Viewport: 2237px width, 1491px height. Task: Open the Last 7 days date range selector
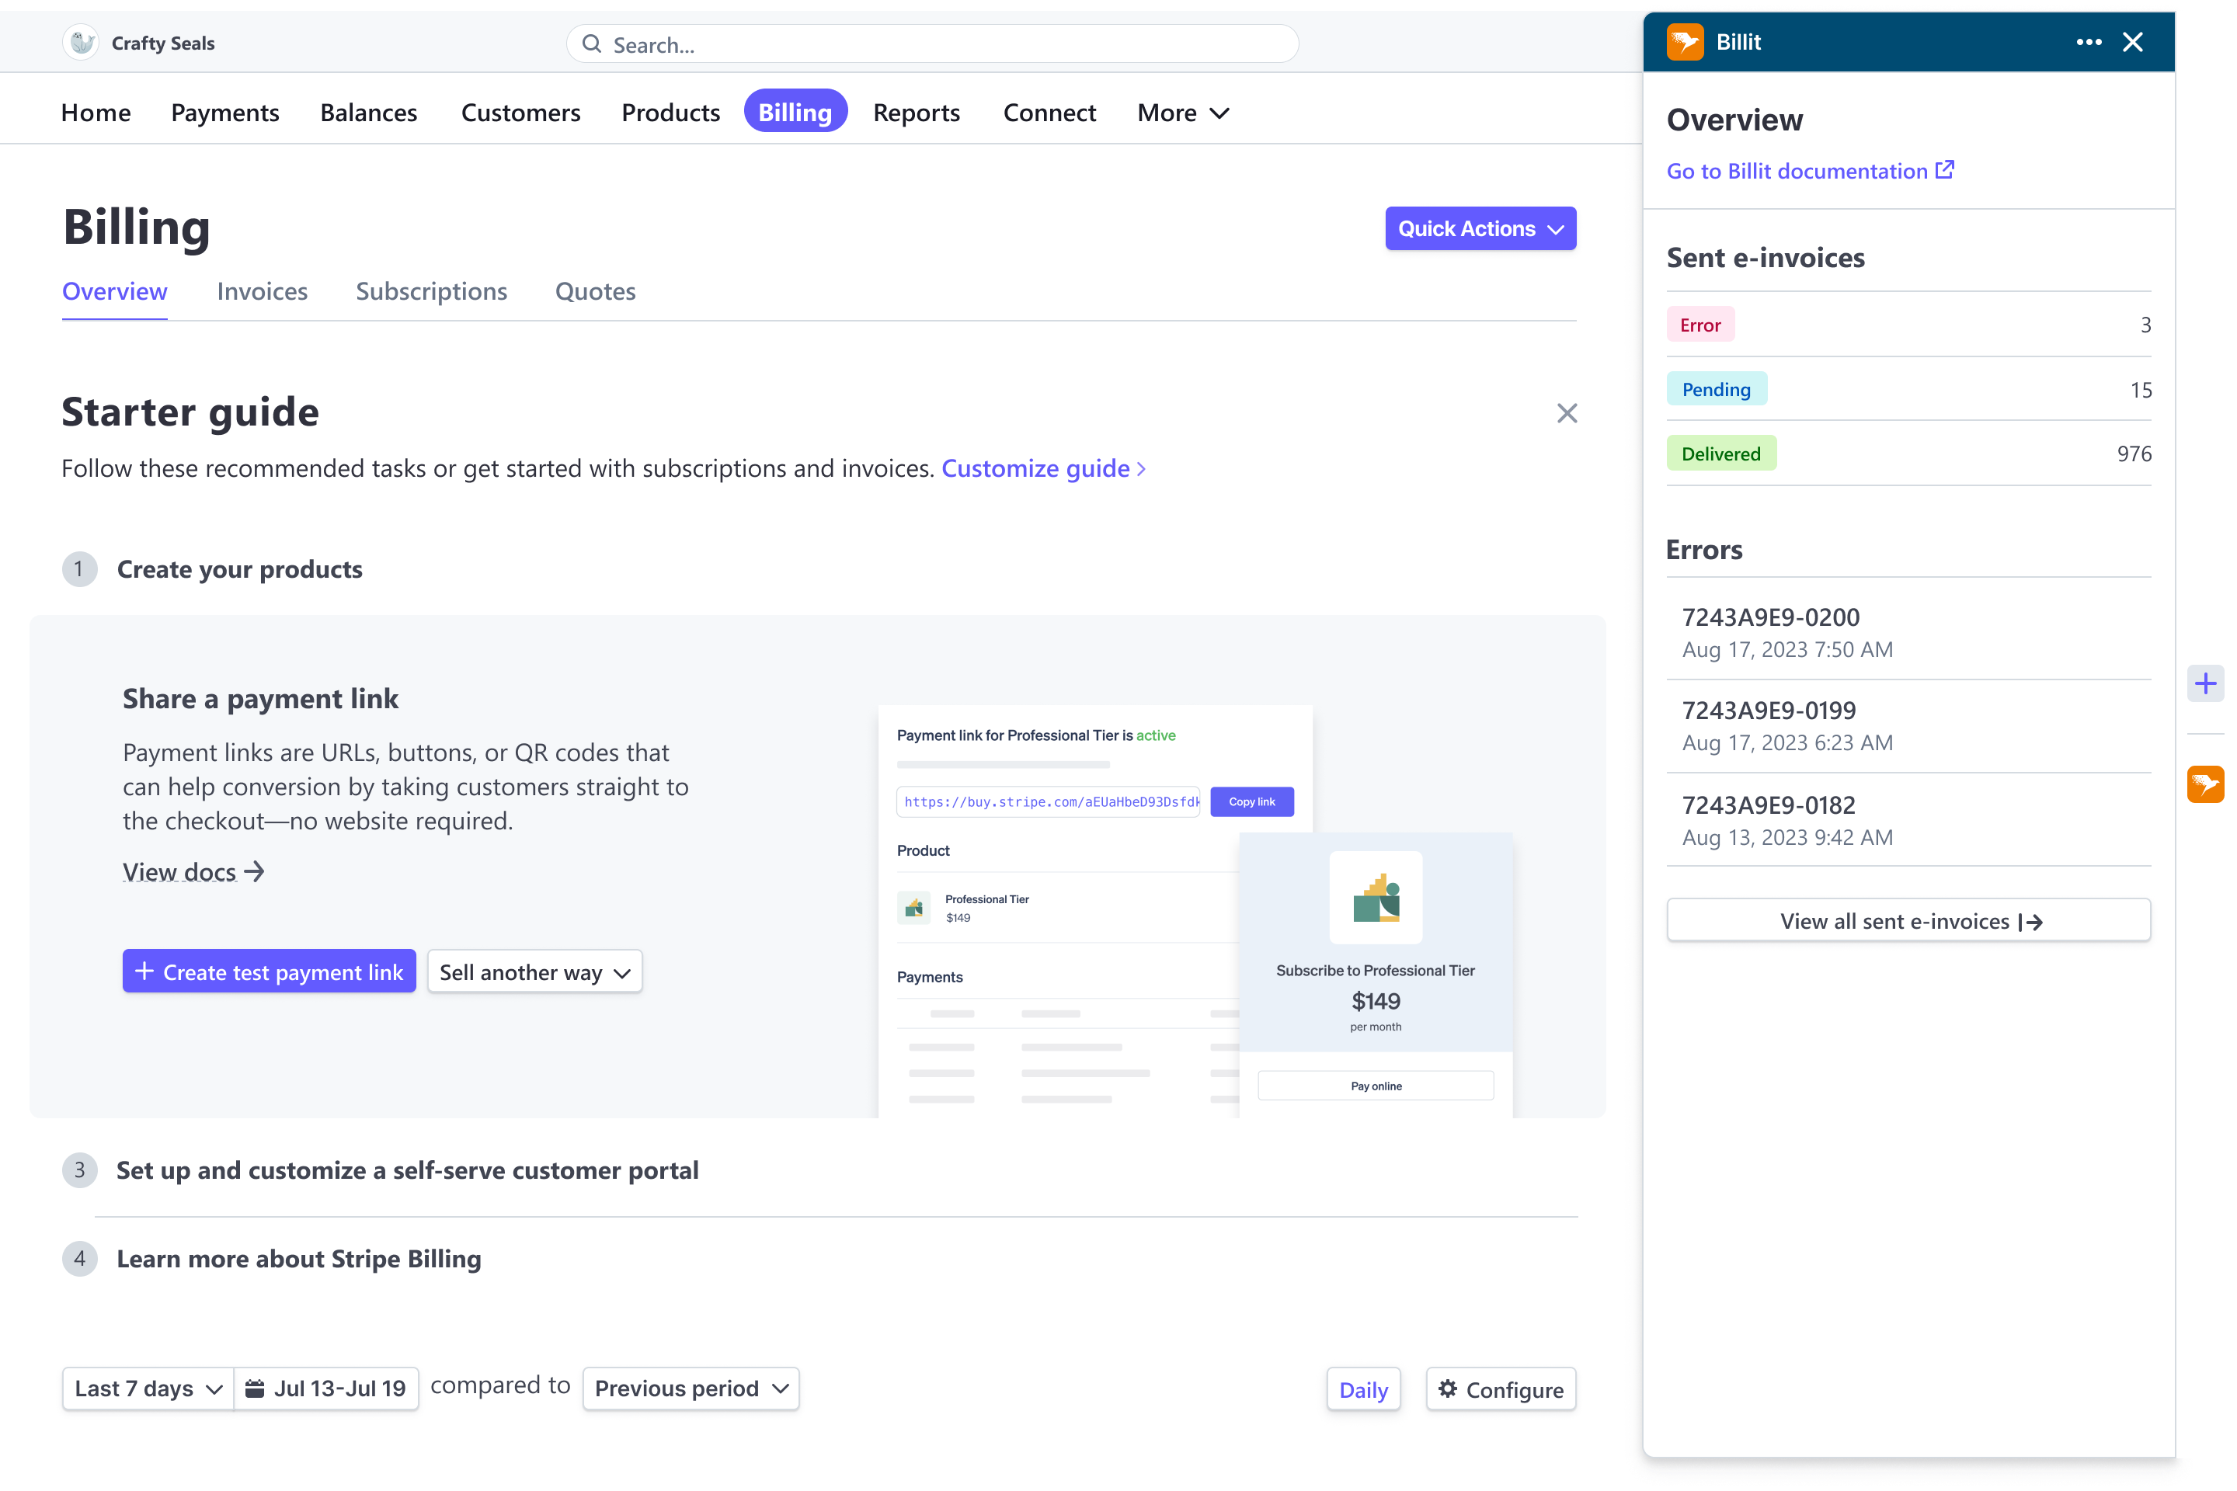point(147,1388)
